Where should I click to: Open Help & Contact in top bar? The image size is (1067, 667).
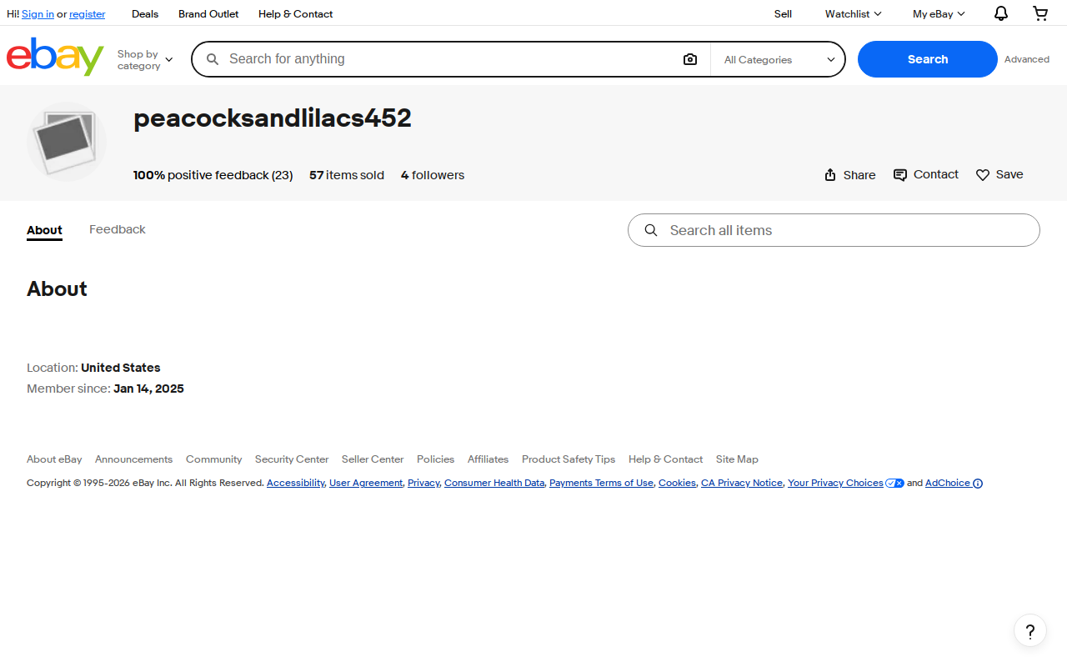click(295, 13)
